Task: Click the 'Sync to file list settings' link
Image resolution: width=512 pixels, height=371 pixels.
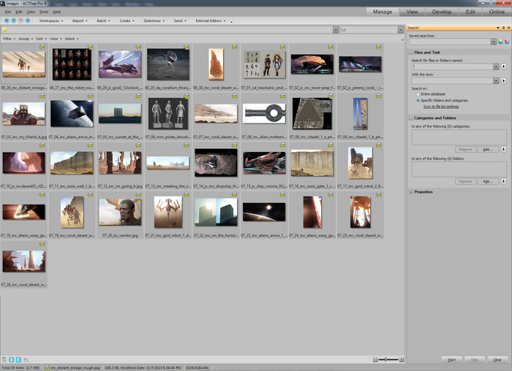Action: coord(441,107)
